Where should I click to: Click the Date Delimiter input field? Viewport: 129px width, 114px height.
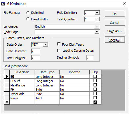click(x=36, y=51)
